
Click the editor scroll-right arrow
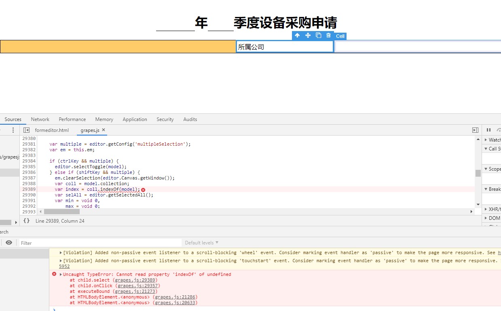471,211
